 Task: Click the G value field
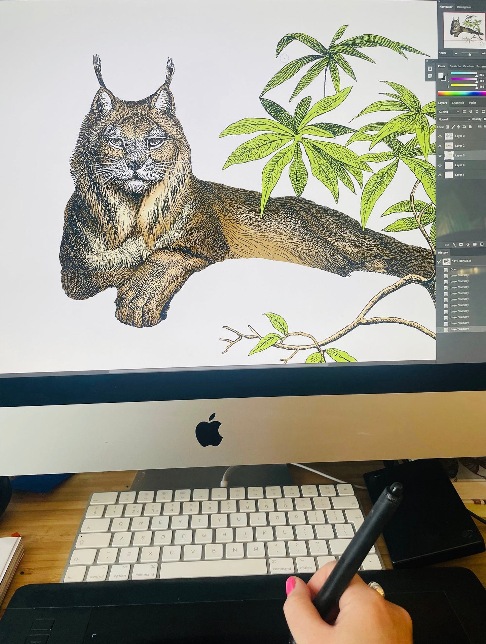click(x=482, y=81)
